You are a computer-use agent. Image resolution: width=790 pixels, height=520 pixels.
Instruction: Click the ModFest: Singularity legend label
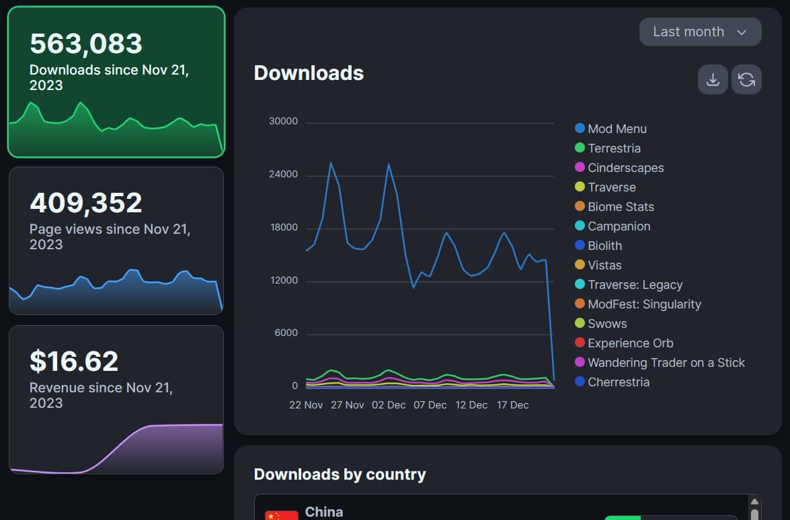click(643, 304)
